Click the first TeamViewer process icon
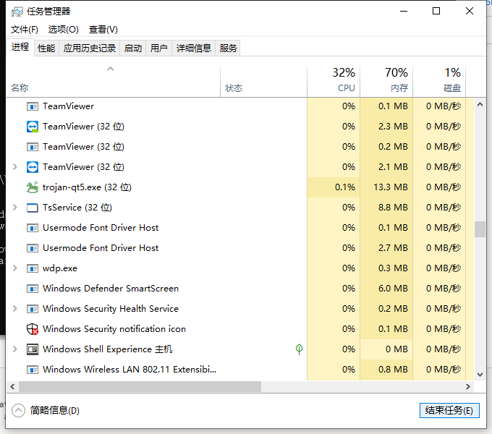The height and width of the screenshot is (434, 492). (x=33, y=106)
